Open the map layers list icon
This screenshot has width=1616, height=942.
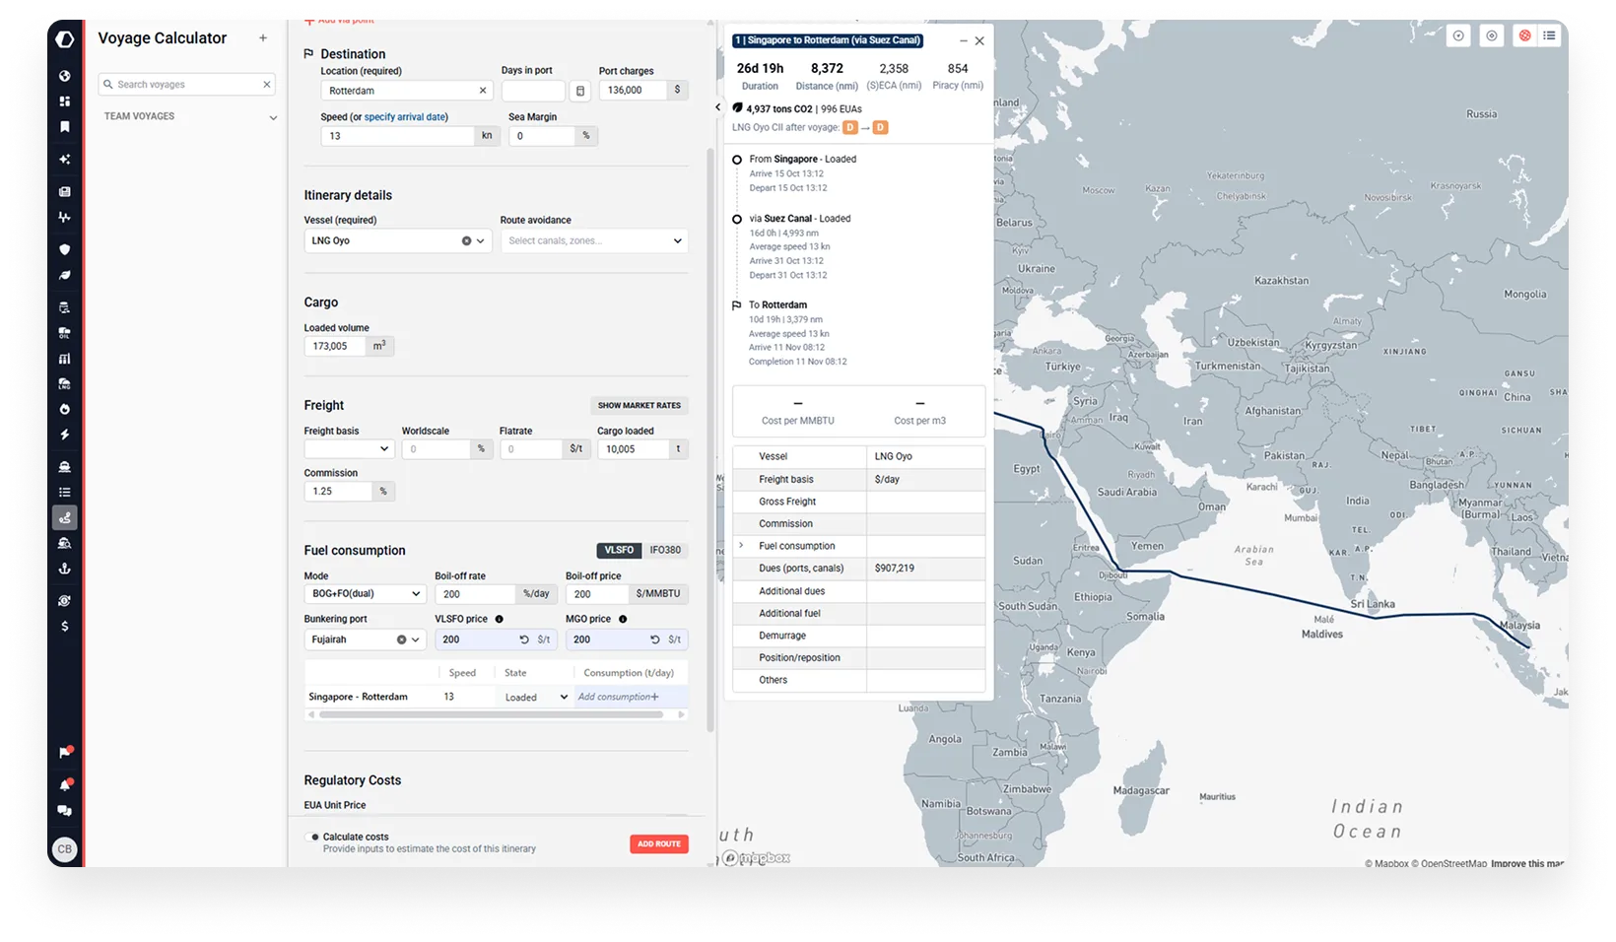coord(1549,35)
